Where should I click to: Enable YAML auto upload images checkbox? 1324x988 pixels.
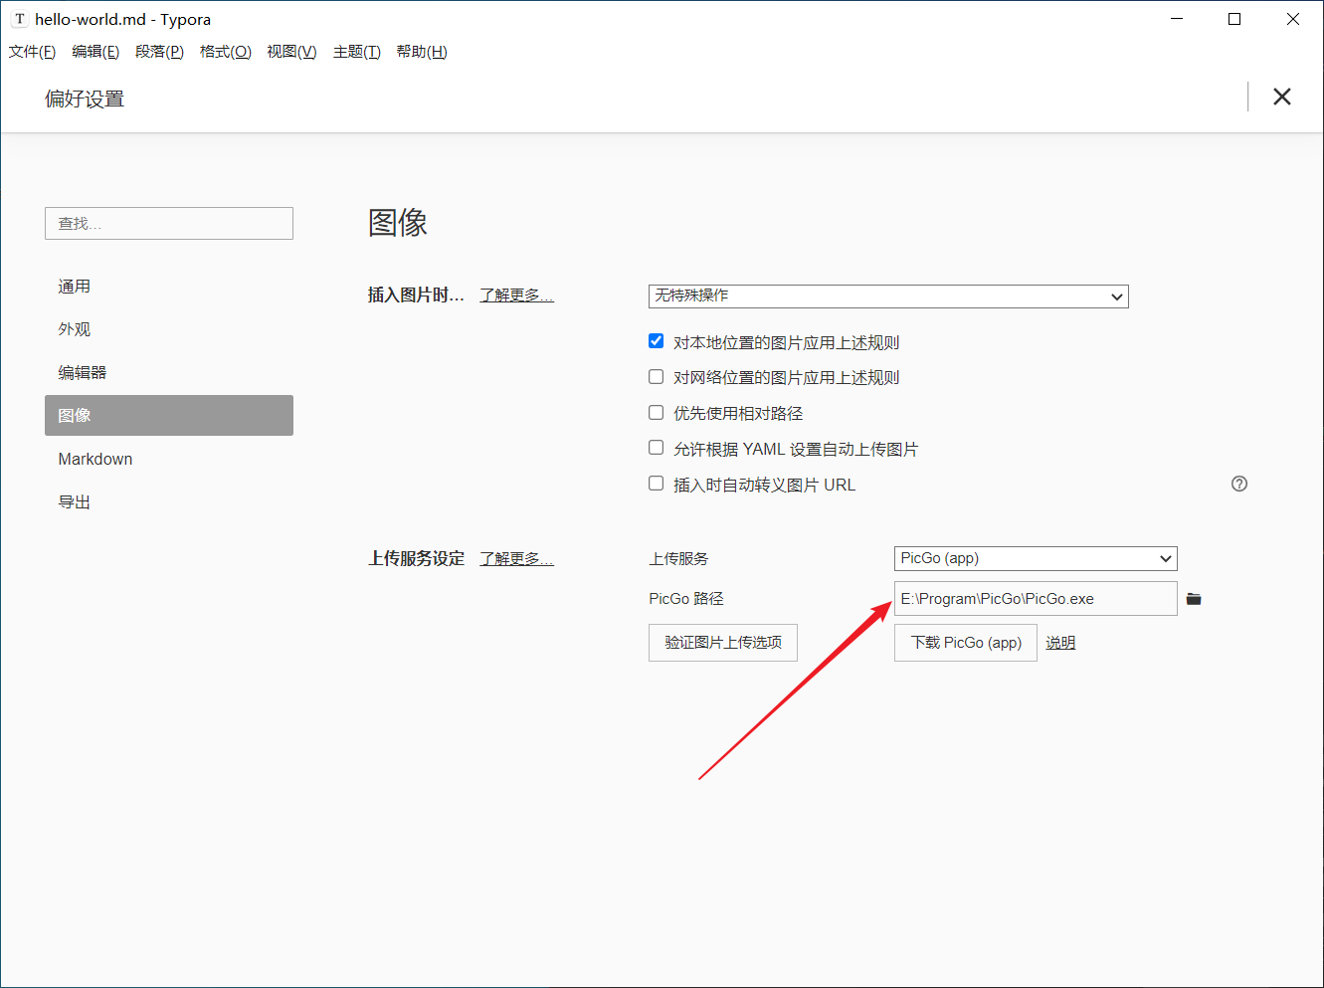[x=657, y=449]
